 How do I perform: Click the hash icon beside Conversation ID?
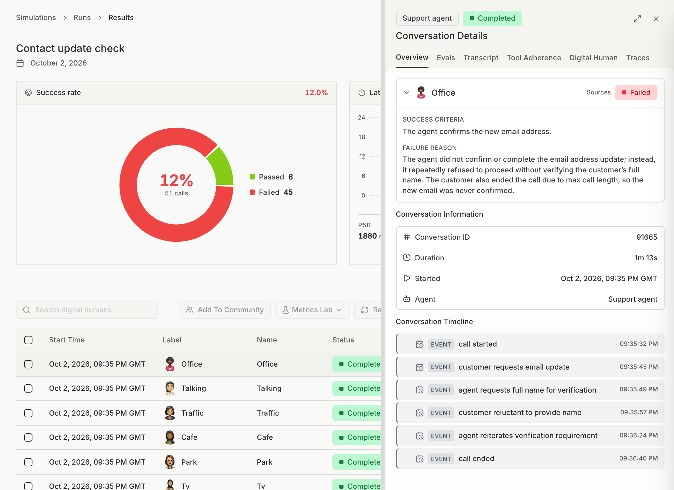point(407,237)
